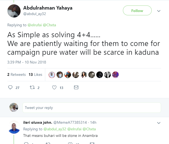
Task: Open @elrufai mention in main tweet header
Action: pos(35,25)
